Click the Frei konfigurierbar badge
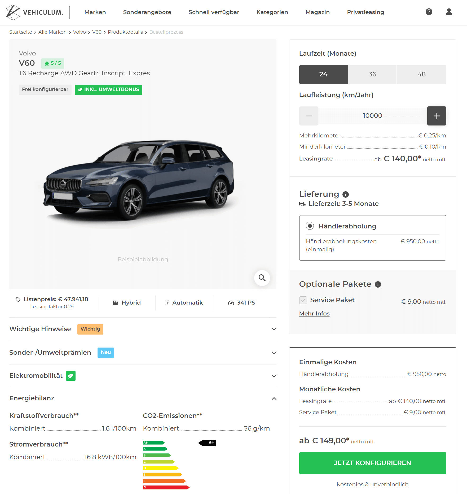 pyautogui.click(x=45, y=90)
